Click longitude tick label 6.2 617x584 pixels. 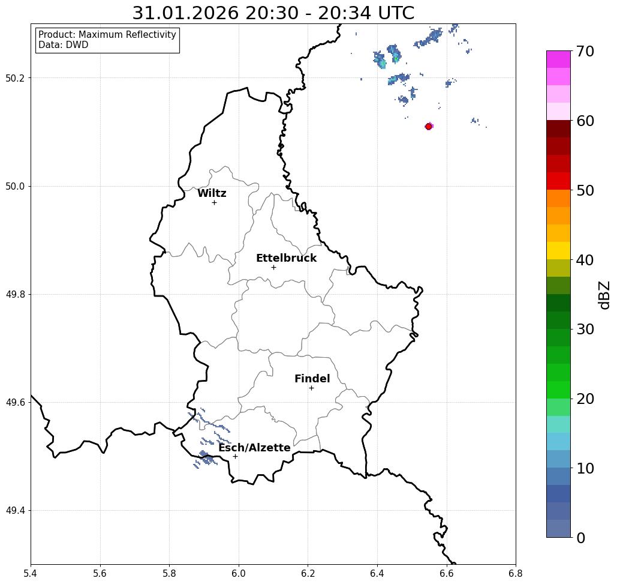tap(308, 573)
